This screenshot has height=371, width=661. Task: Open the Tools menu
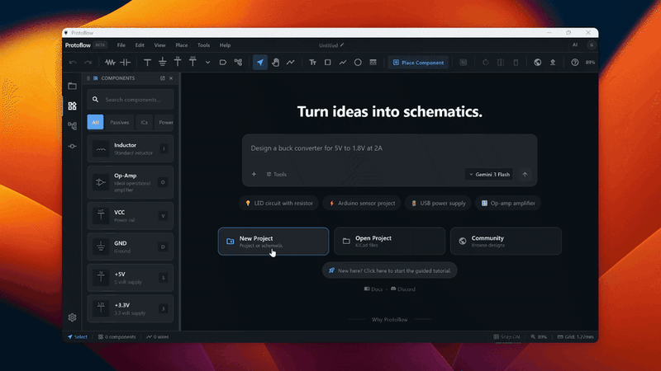(203, 45)
